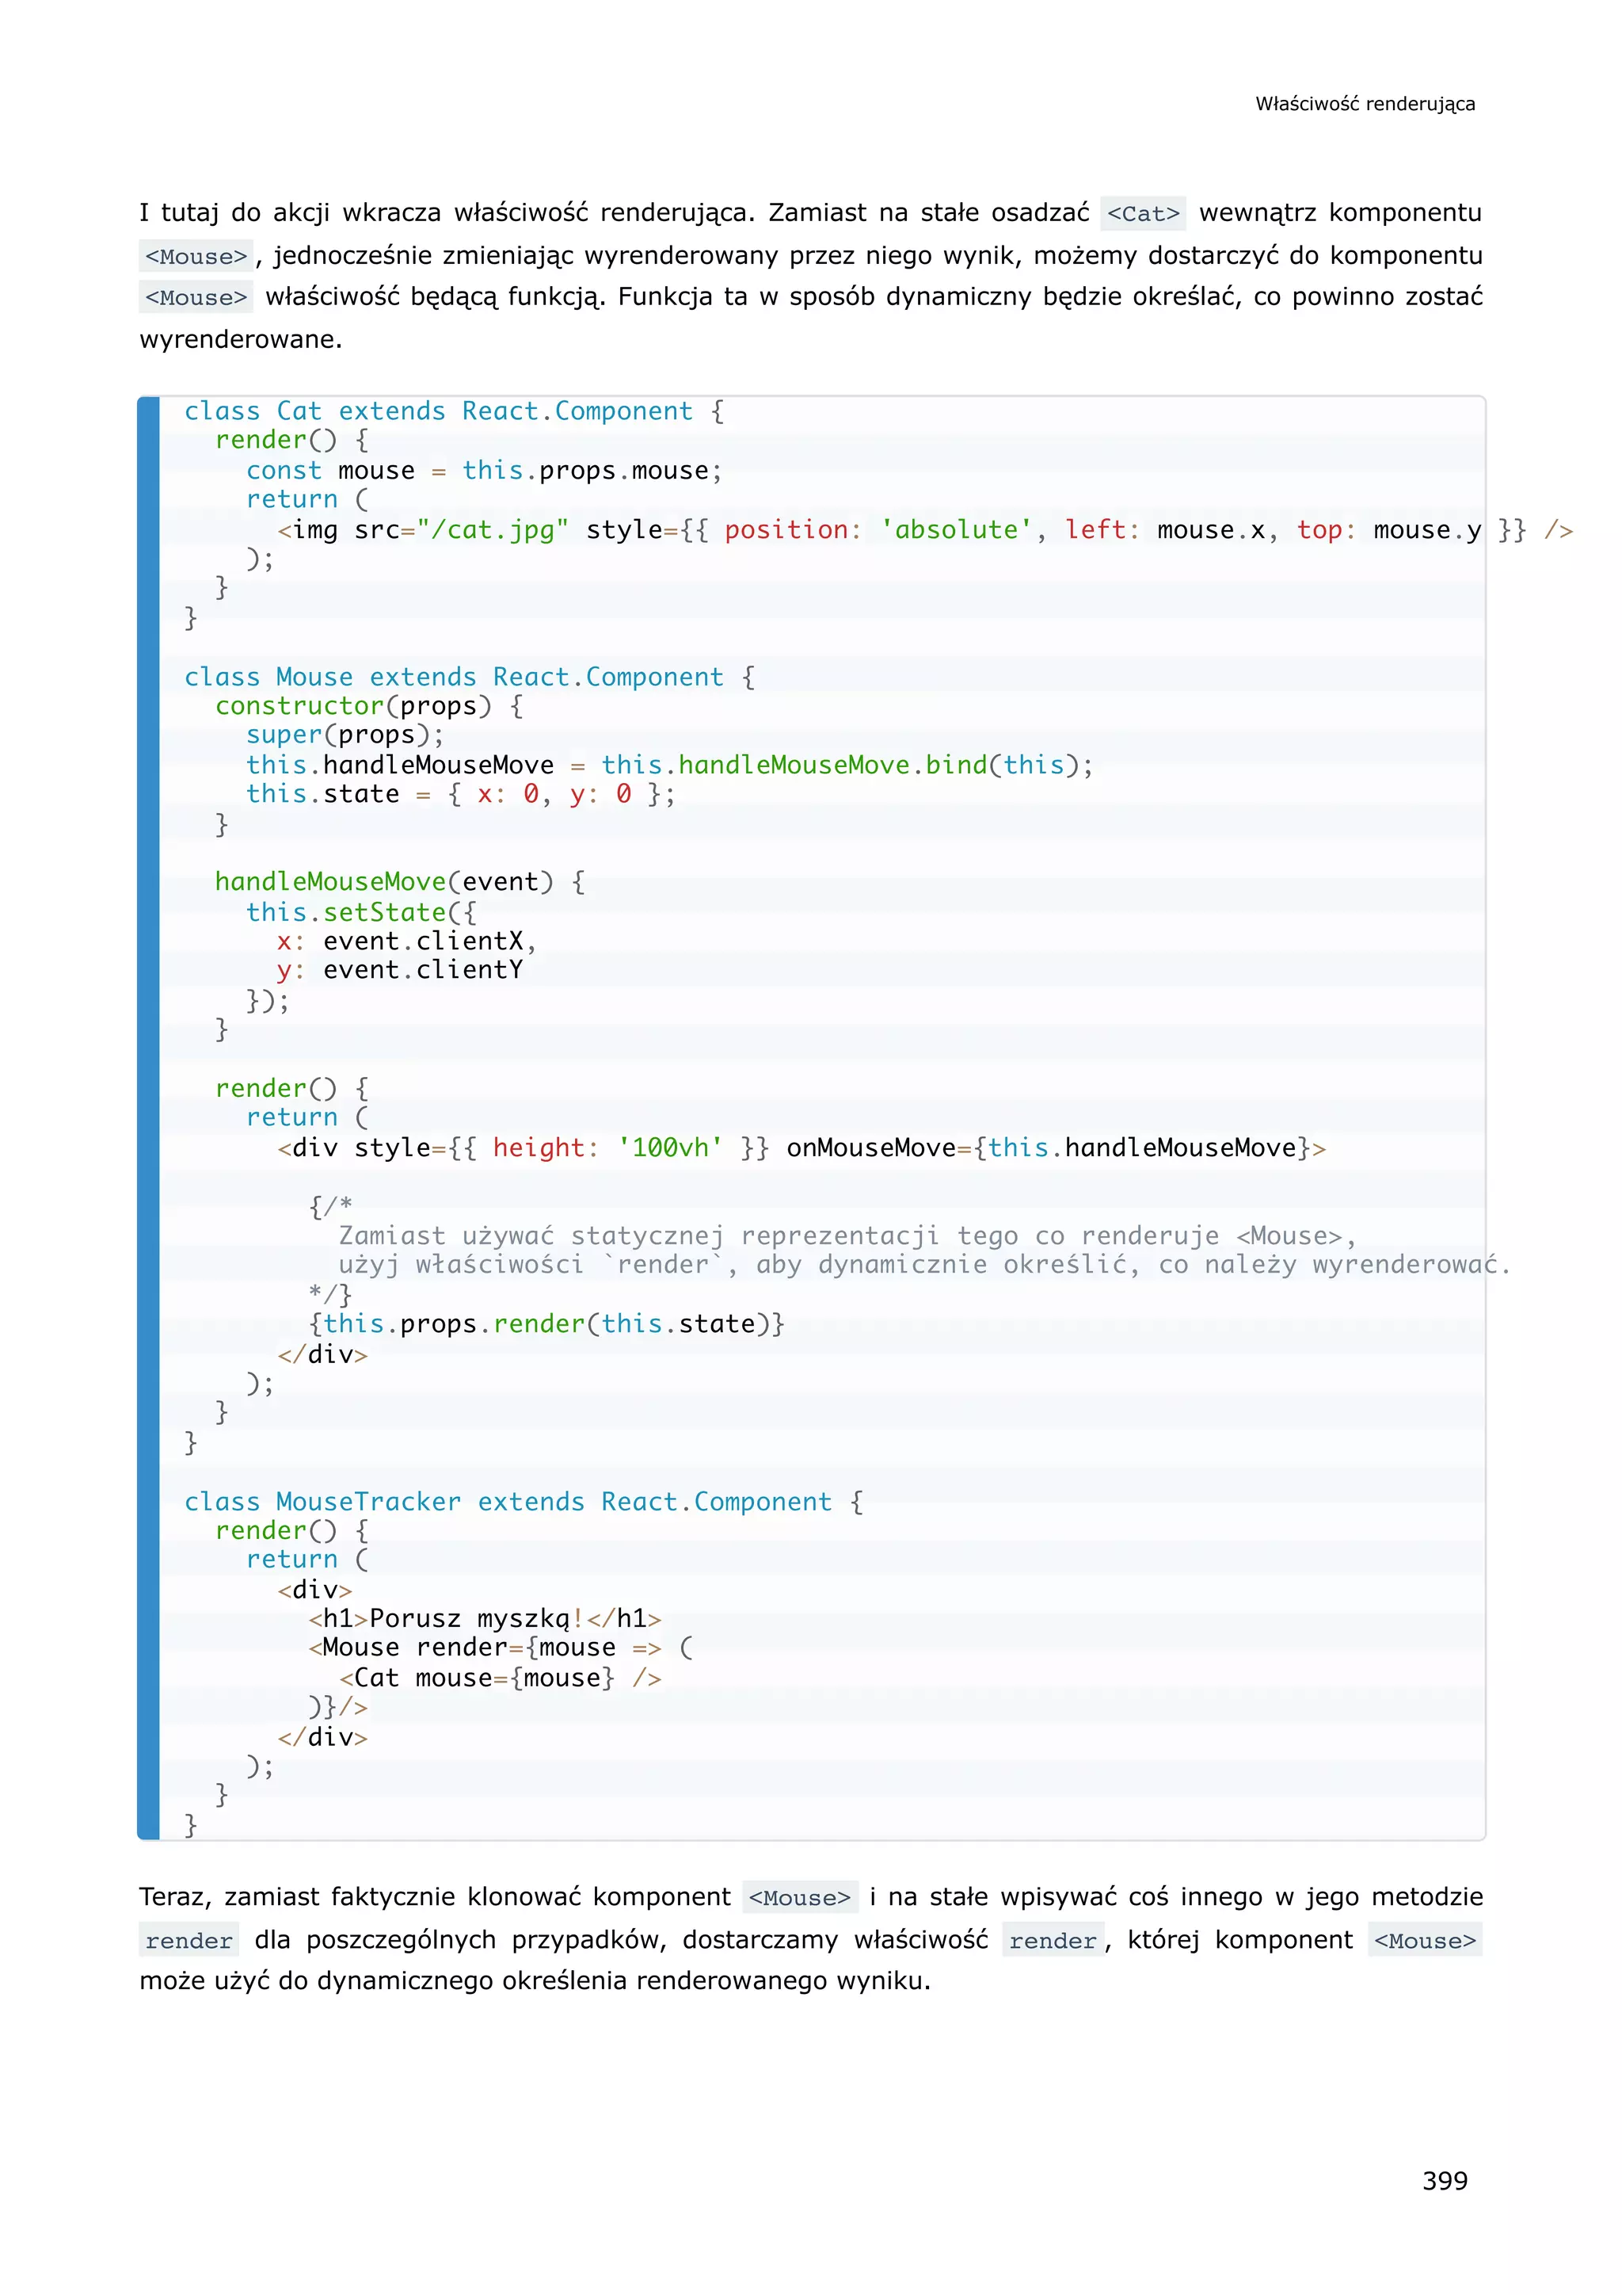The width and height of the screenshot is (1622, 2295).
Task: Click the page header 'Właściwość renderująca'
Action: tap(1365, 104)
